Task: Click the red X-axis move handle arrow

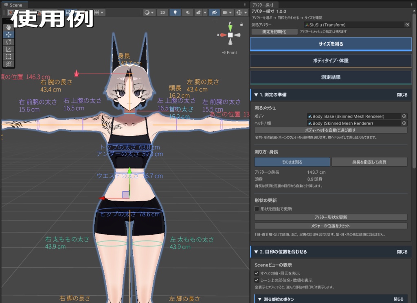Action: tap(102, 198)
